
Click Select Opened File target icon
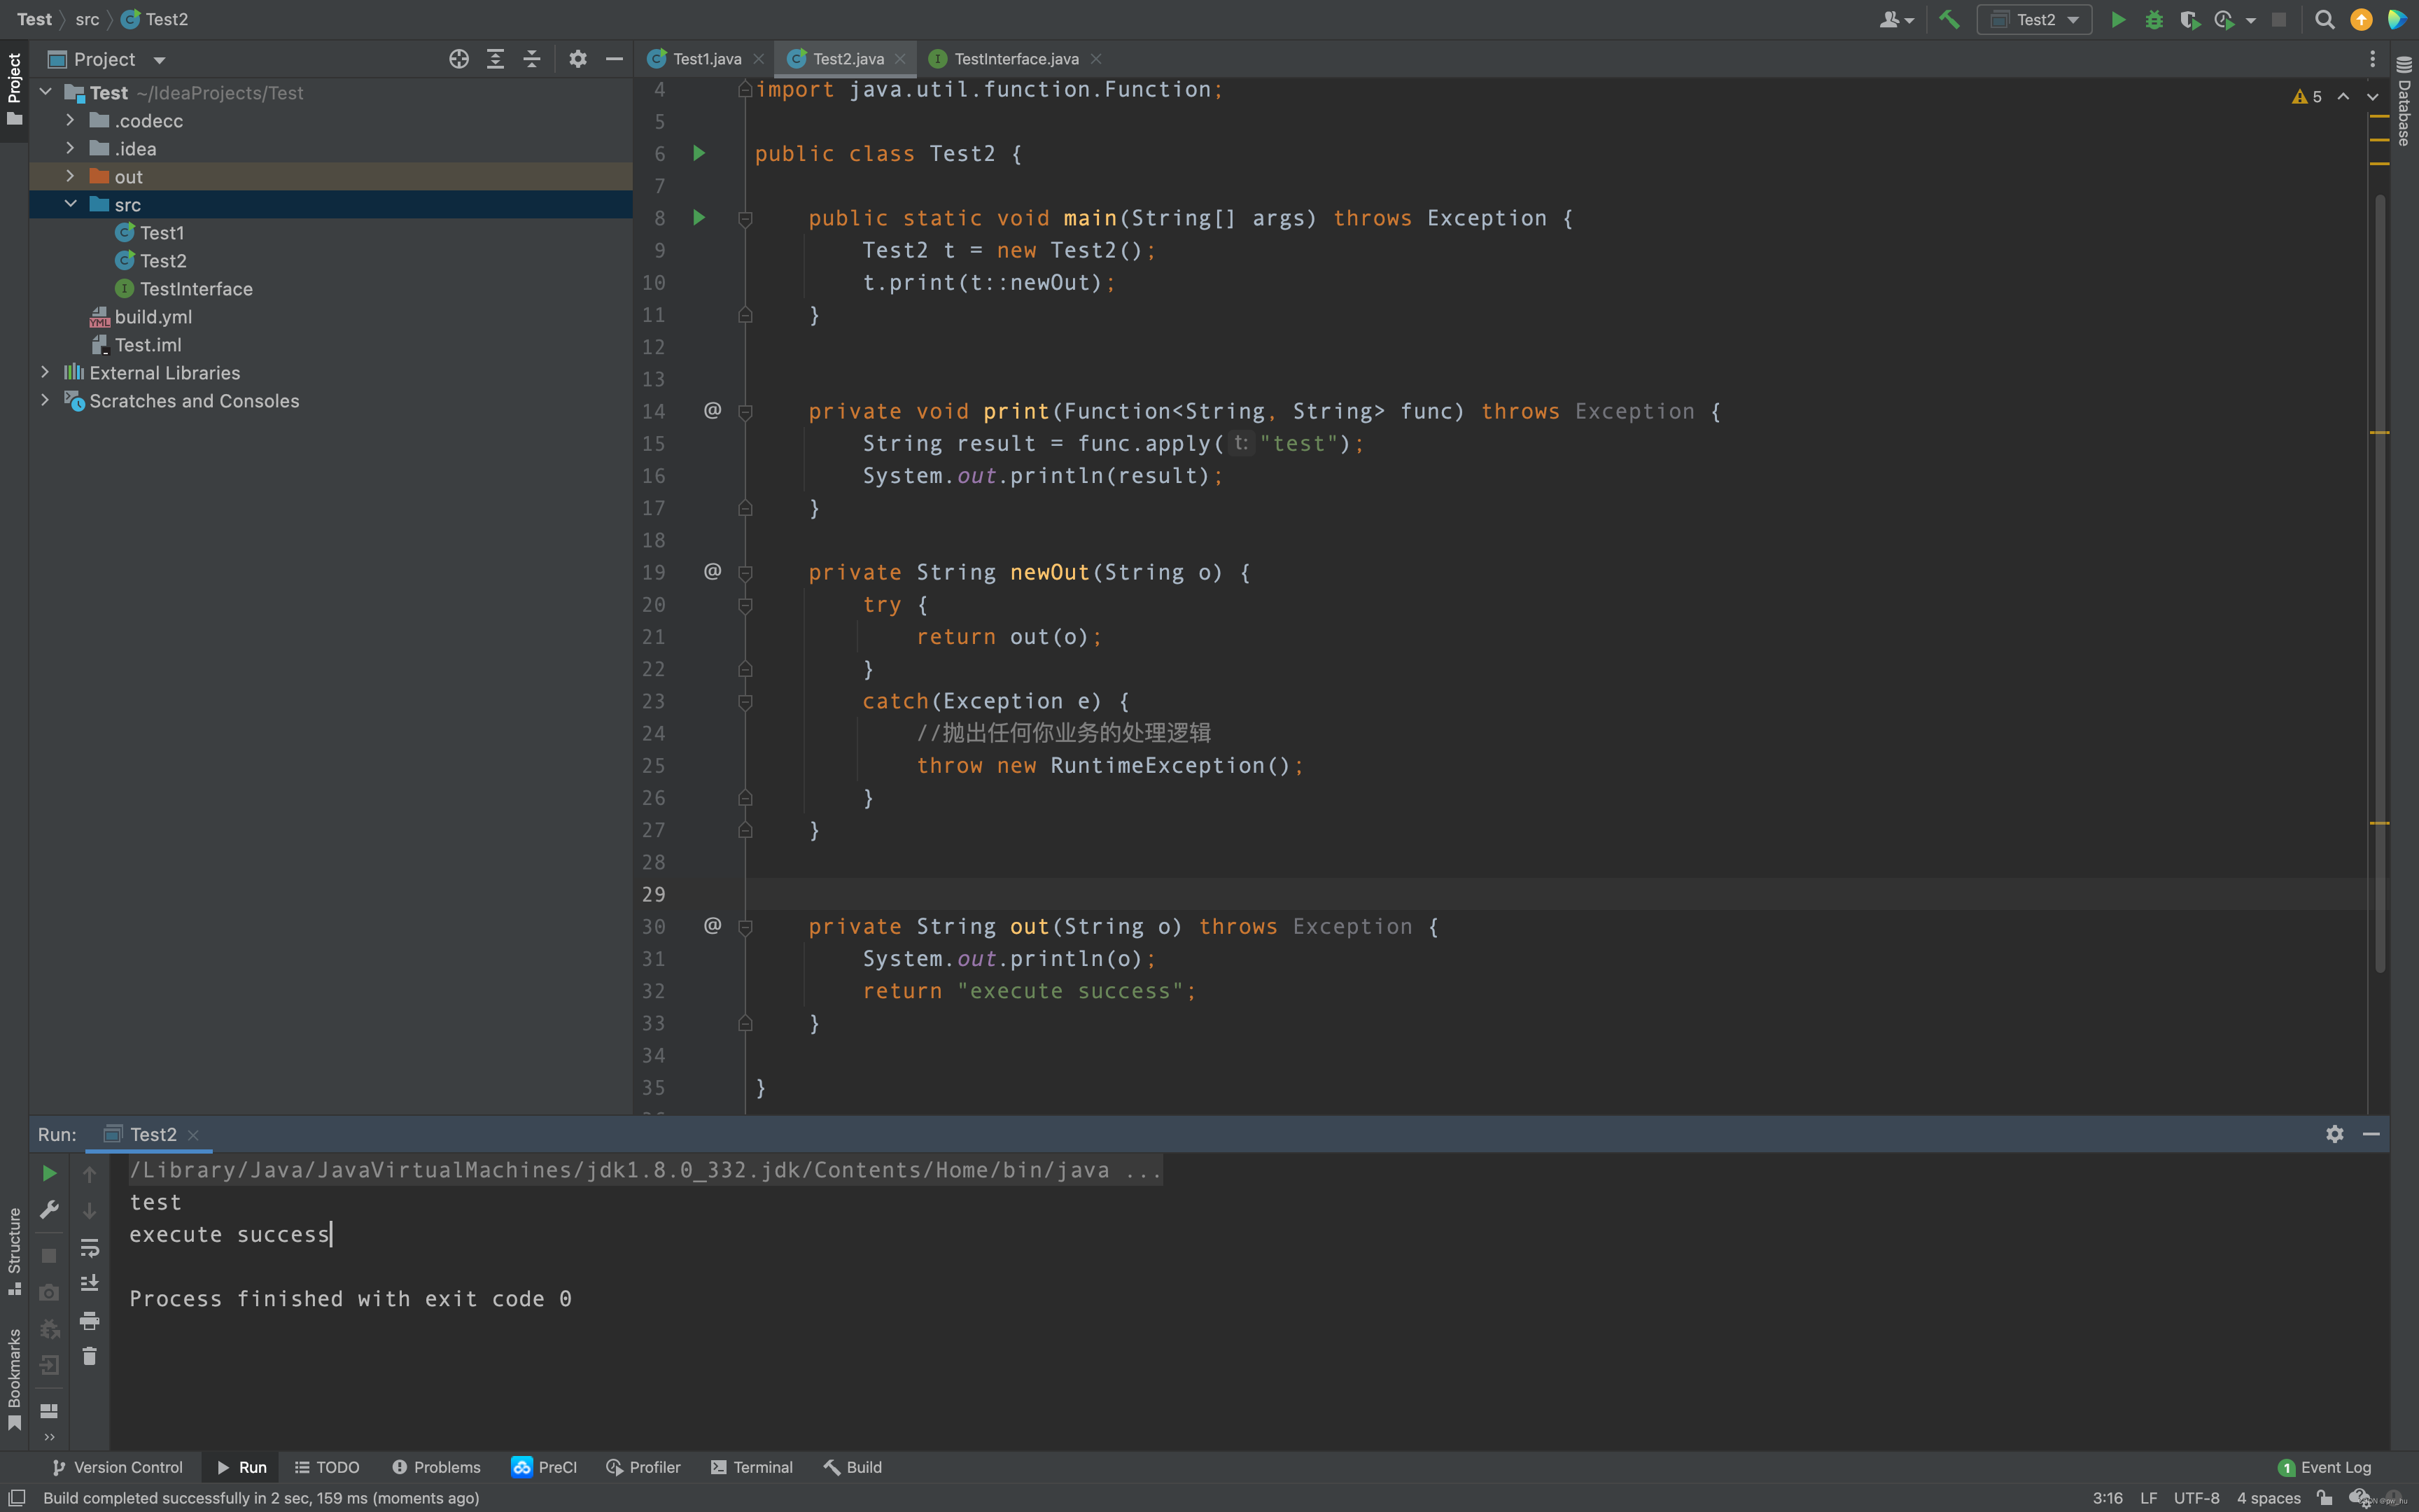pyautogui.click(x=458, y=59)
